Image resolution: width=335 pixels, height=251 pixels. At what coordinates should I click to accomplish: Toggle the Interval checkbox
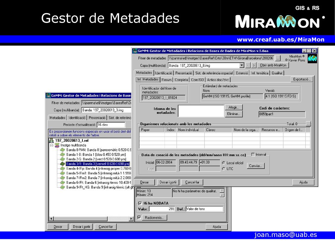click(253, 155)
